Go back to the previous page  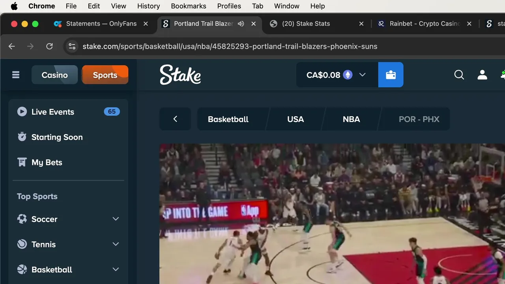point(12,47)
